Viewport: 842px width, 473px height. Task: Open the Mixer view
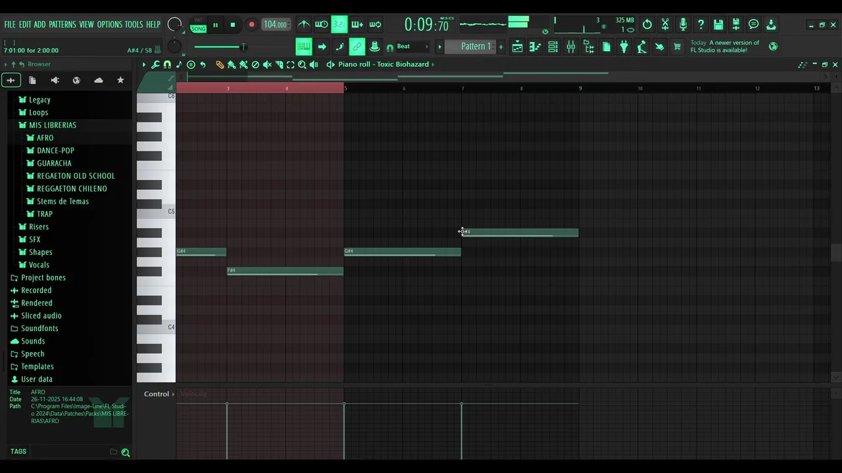click(x=571, y=47)
